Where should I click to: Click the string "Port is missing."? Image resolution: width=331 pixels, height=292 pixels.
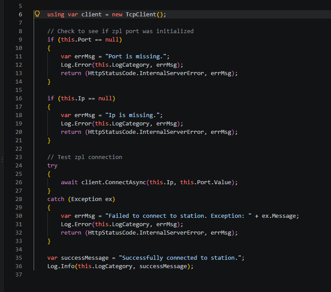pos(136,57)
